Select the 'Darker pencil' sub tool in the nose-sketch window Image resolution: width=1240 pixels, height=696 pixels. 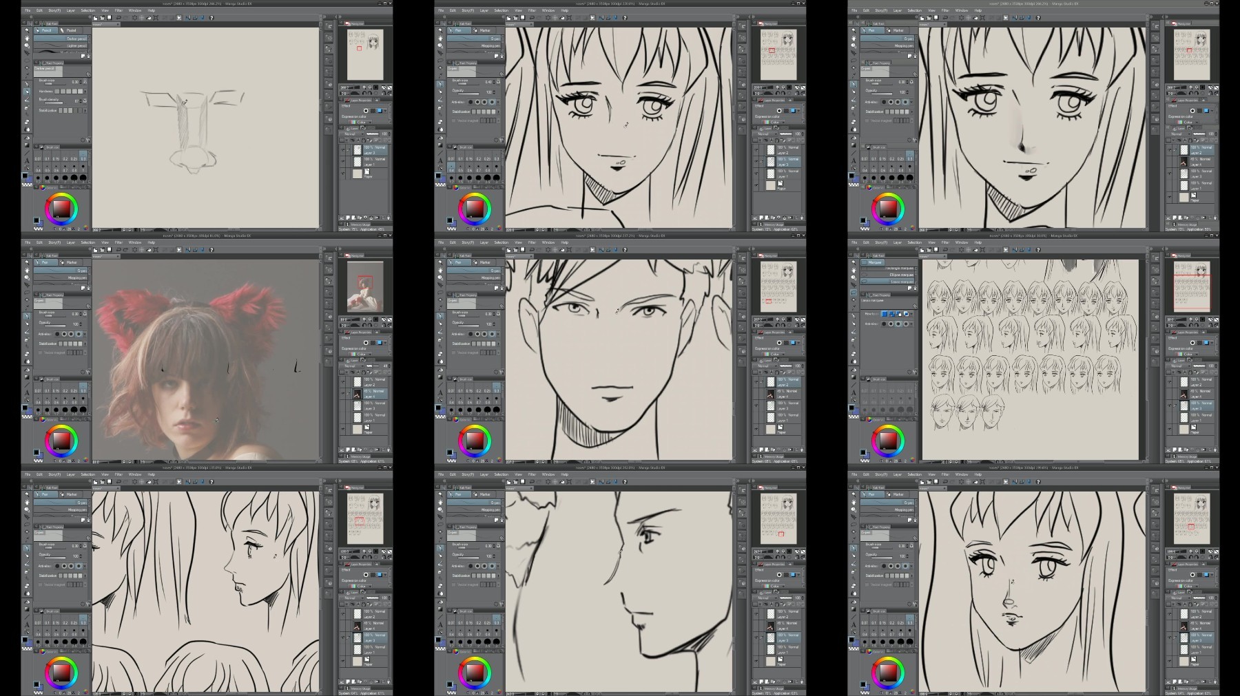click(61, 39)
